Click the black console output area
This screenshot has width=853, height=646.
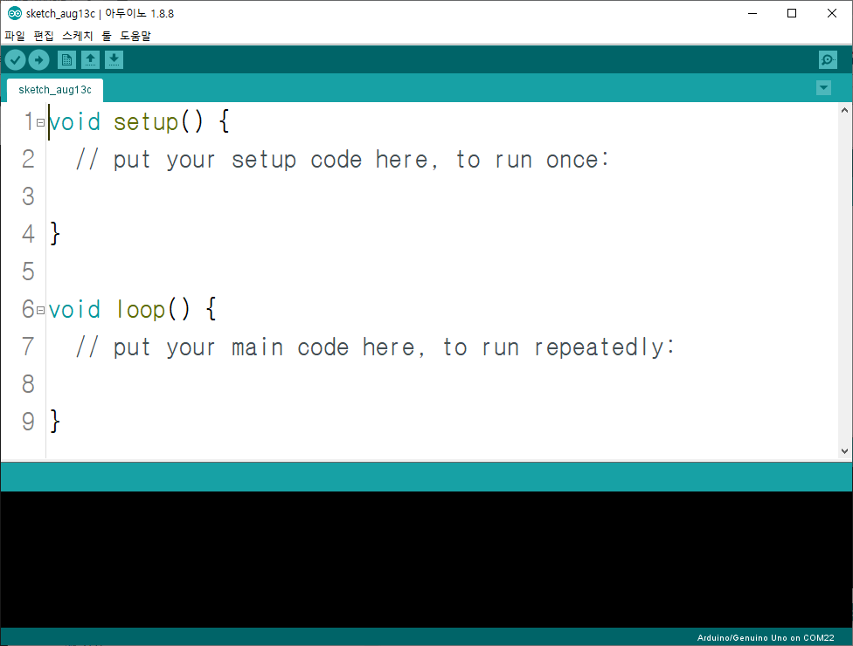[426, 560]
